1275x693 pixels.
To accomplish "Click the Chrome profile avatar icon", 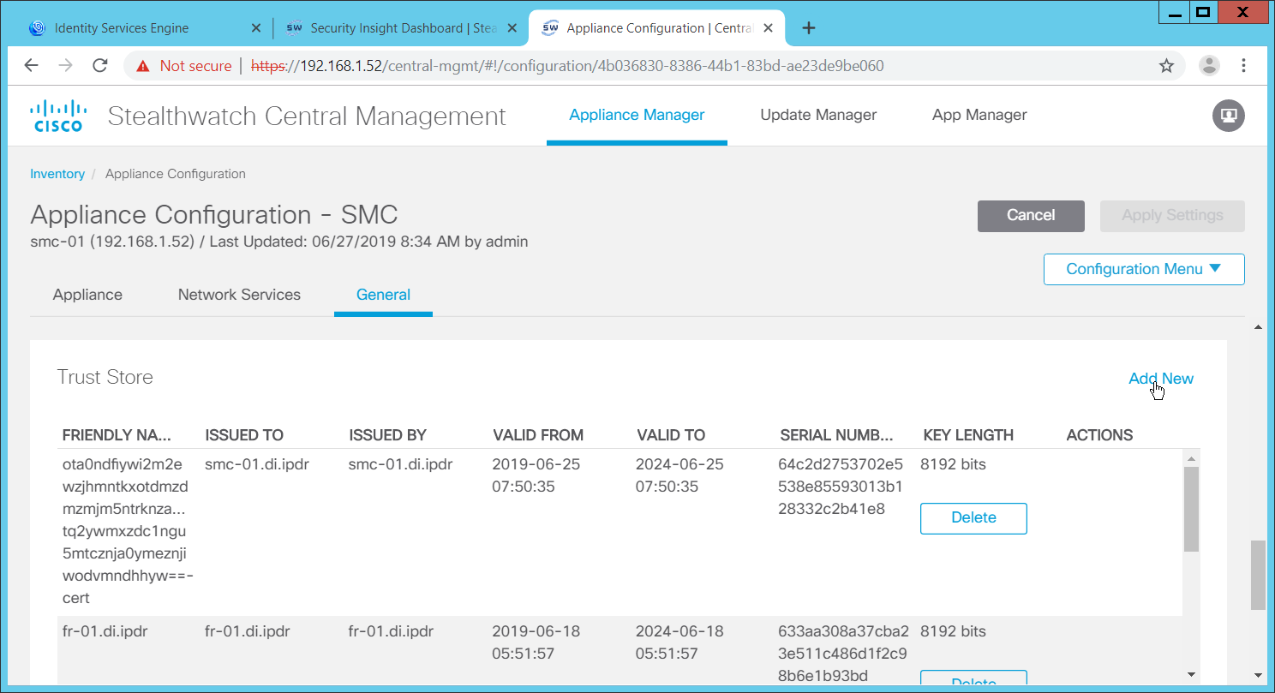I will pyautogui.click(x=1209, y=66).
